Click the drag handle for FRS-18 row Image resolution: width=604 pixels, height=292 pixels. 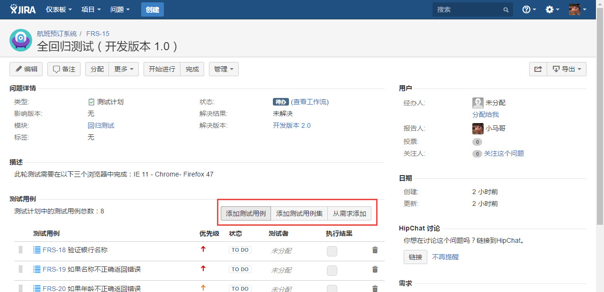click(20, 250)
